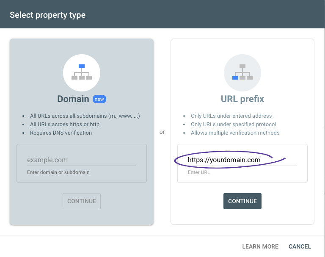
Task: Click the "Enter domain or subdomain" hint
Action: pyautogui.click(x=58, y=172)
